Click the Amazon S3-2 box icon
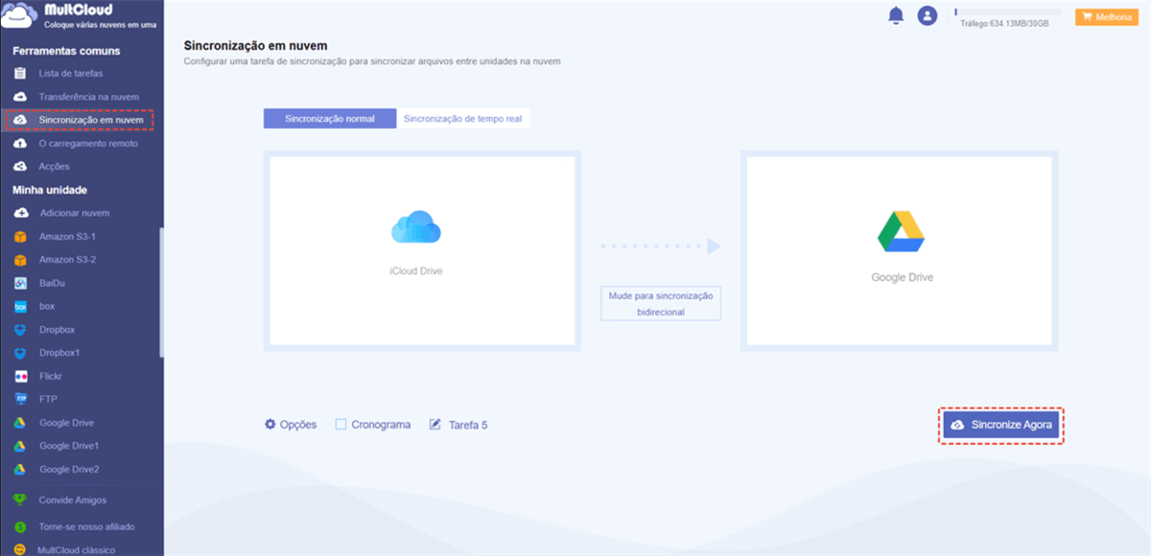This screenshot has height=556, width=1151. (20, 260)
